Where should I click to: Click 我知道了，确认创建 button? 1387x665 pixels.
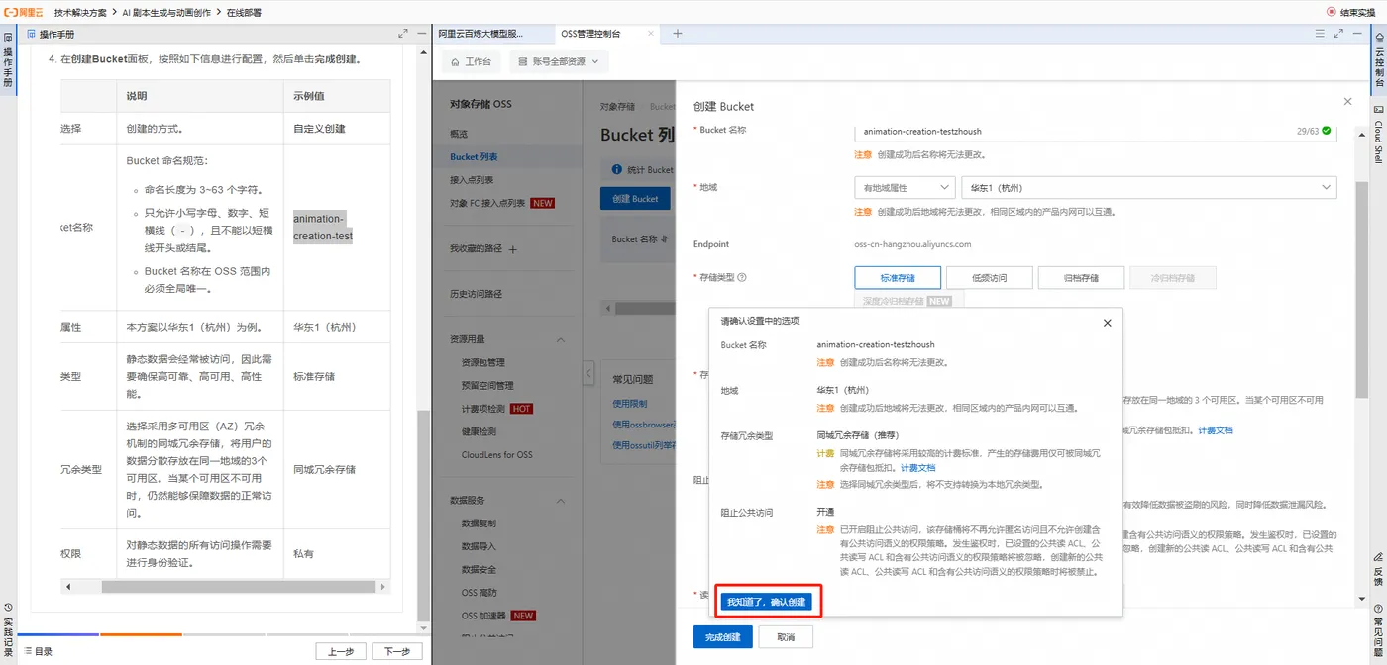(x=767, y=602)
